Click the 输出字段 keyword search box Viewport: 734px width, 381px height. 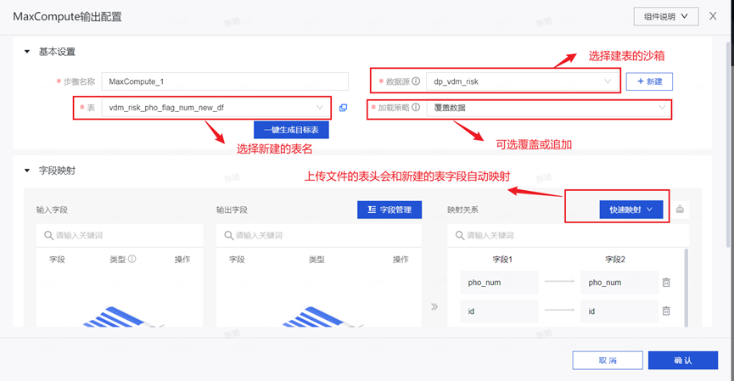319,235
